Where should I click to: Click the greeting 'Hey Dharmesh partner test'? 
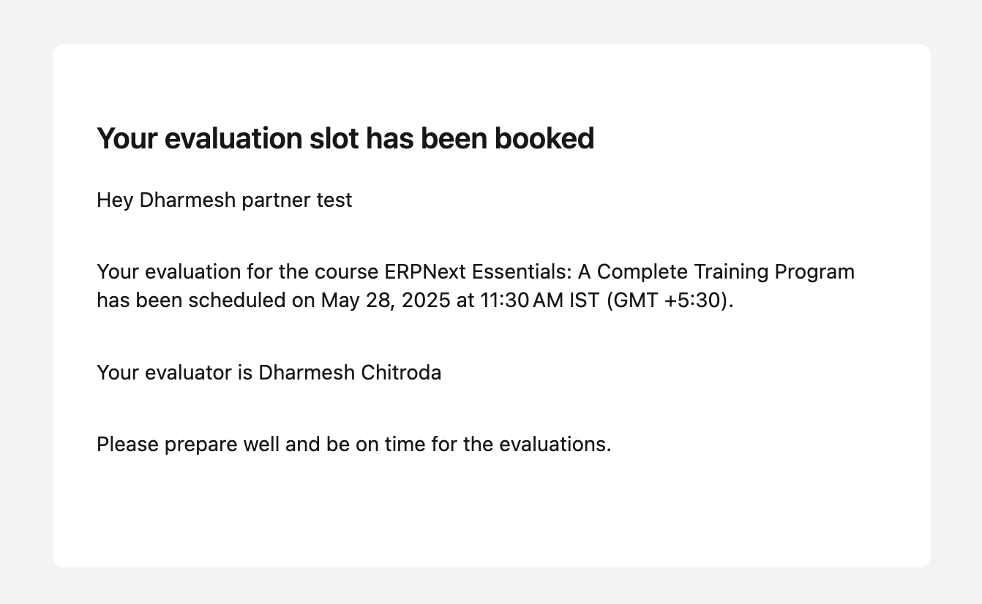pos(225,200)
